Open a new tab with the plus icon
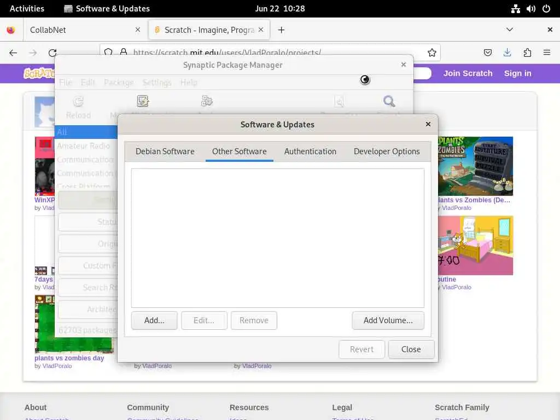 pos(281,30)
